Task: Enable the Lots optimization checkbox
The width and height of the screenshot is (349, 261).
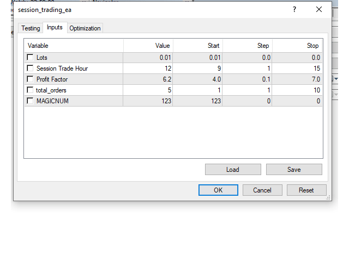Action: click(30, 57)
